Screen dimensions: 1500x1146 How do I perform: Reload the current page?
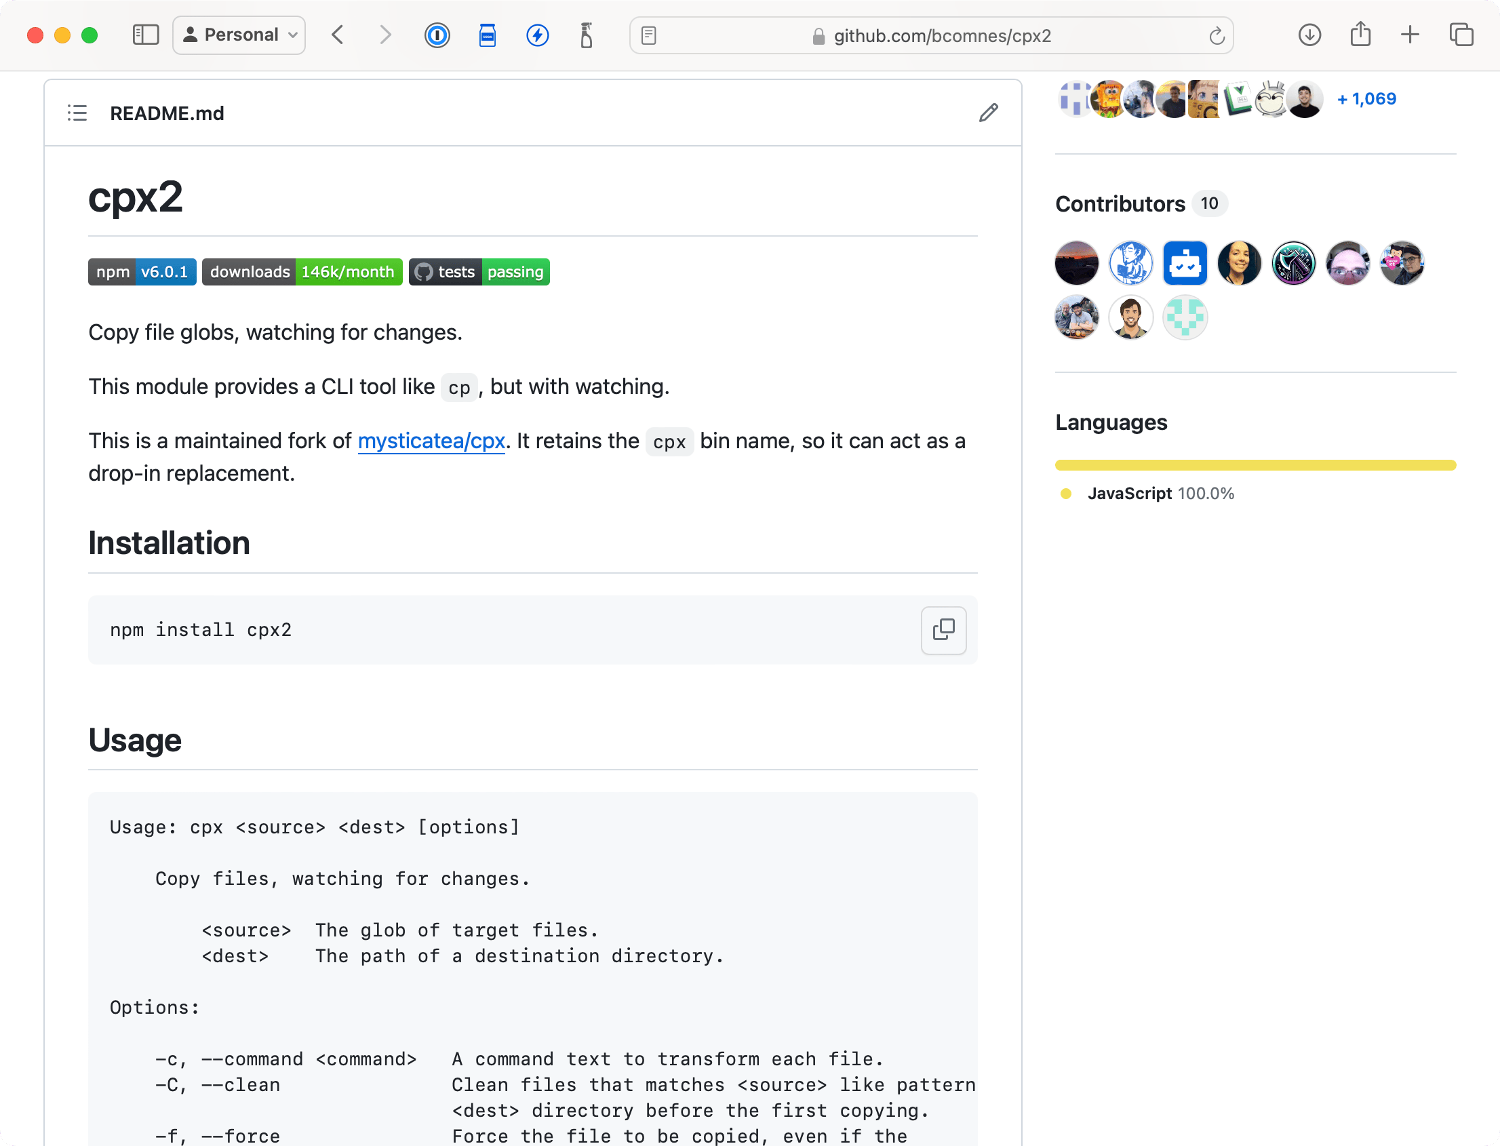(1217, 35)
